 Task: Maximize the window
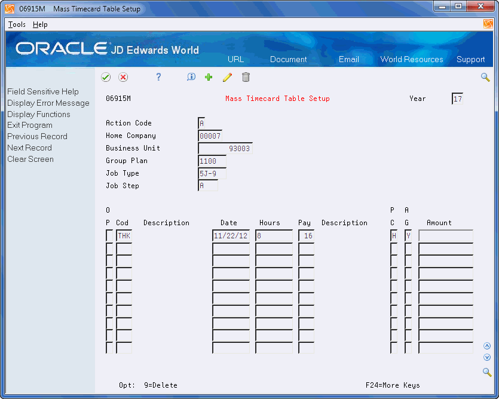pyautogui.click(x=458, y=7)
